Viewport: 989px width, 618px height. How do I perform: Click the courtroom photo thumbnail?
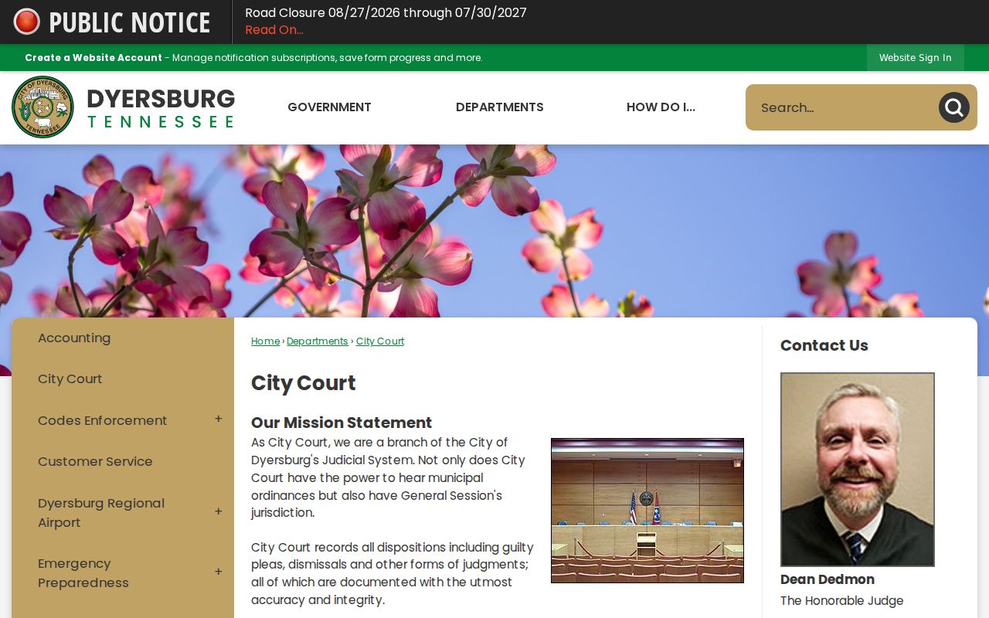click(x=647, y=511)
